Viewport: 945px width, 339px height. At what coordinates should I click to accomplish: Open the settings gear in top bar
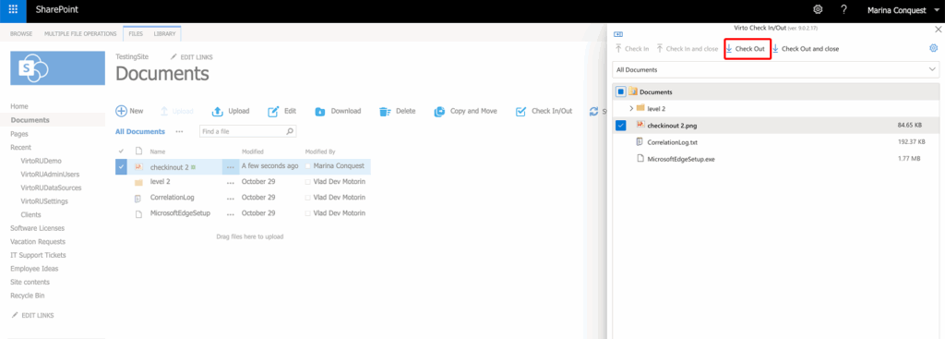[818, 9]
